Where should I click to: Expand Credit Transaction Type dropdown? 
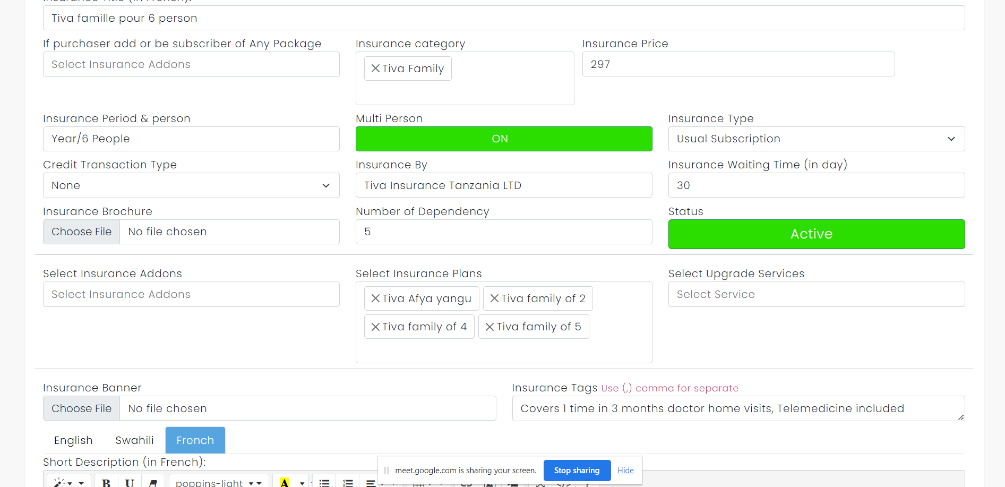(191, 185)
